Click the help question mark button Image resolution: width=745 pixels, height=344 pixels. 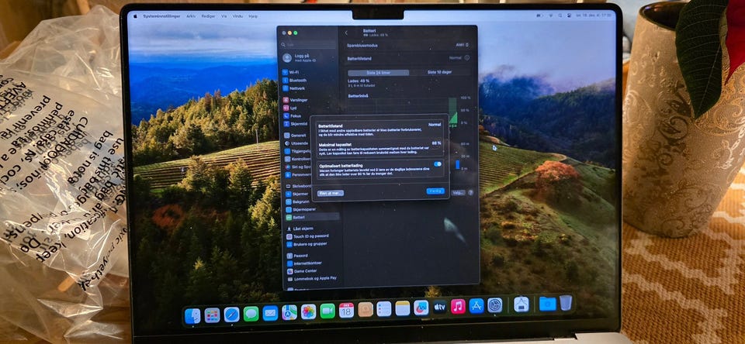470,193
